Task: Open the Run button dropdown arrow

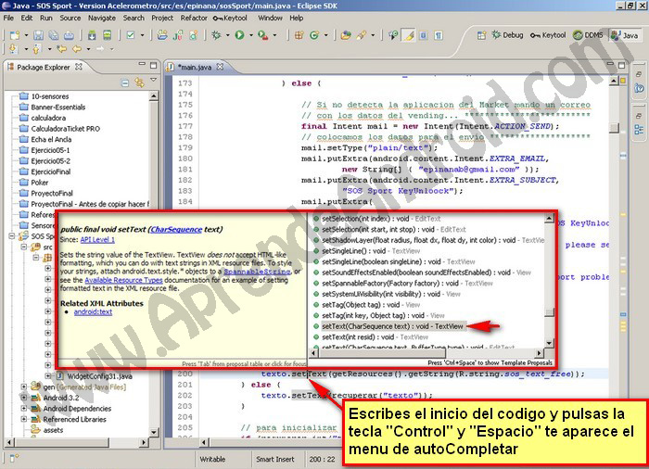Action: (251, 35)
